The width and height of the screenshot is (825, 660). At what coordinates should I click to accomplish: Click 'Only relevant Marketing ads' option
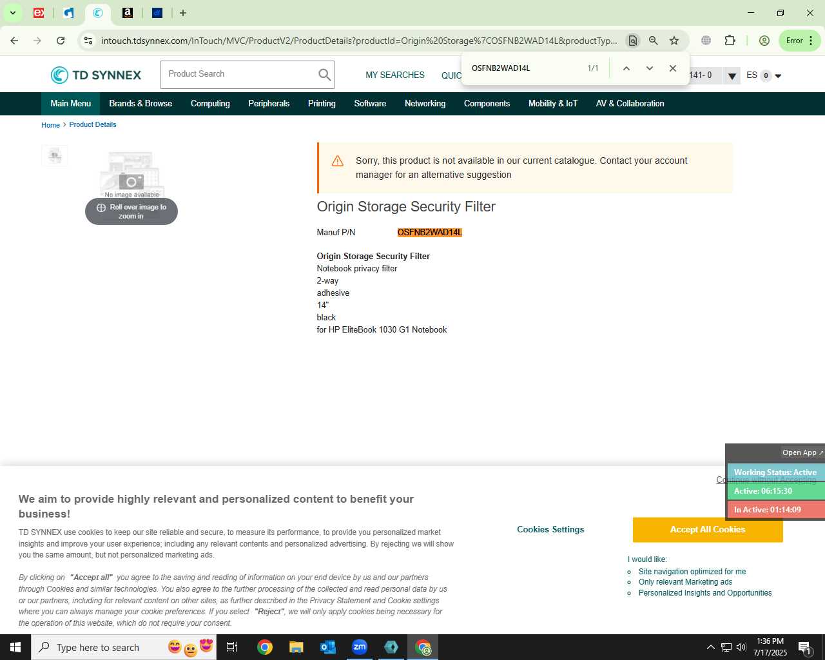[685, 582]
